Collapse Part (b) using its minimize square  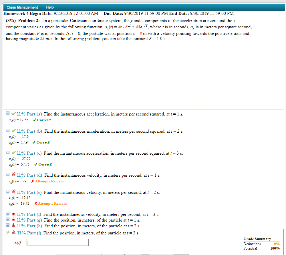tap(8, 131)
